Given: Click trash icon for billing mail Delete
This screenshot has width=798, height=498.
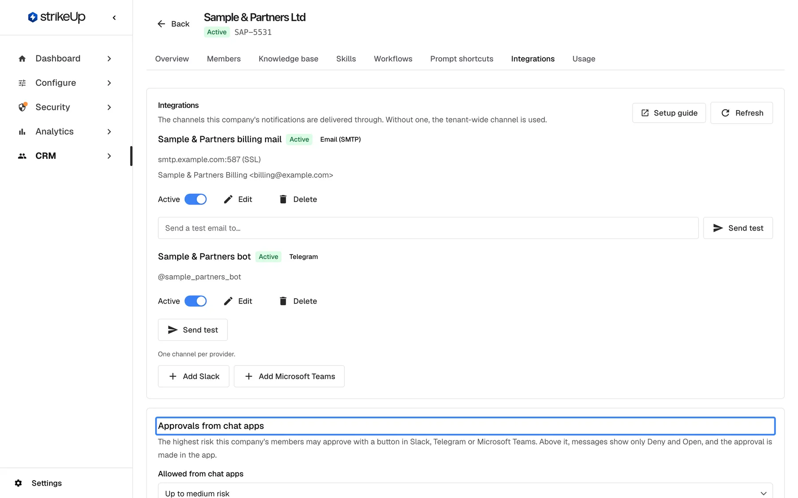Looking at the screenshot, I should 283,199.
